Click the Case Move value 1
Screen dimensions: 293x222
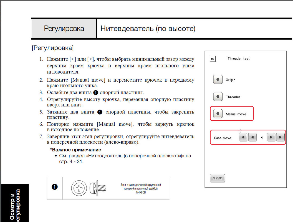point(262,138)
